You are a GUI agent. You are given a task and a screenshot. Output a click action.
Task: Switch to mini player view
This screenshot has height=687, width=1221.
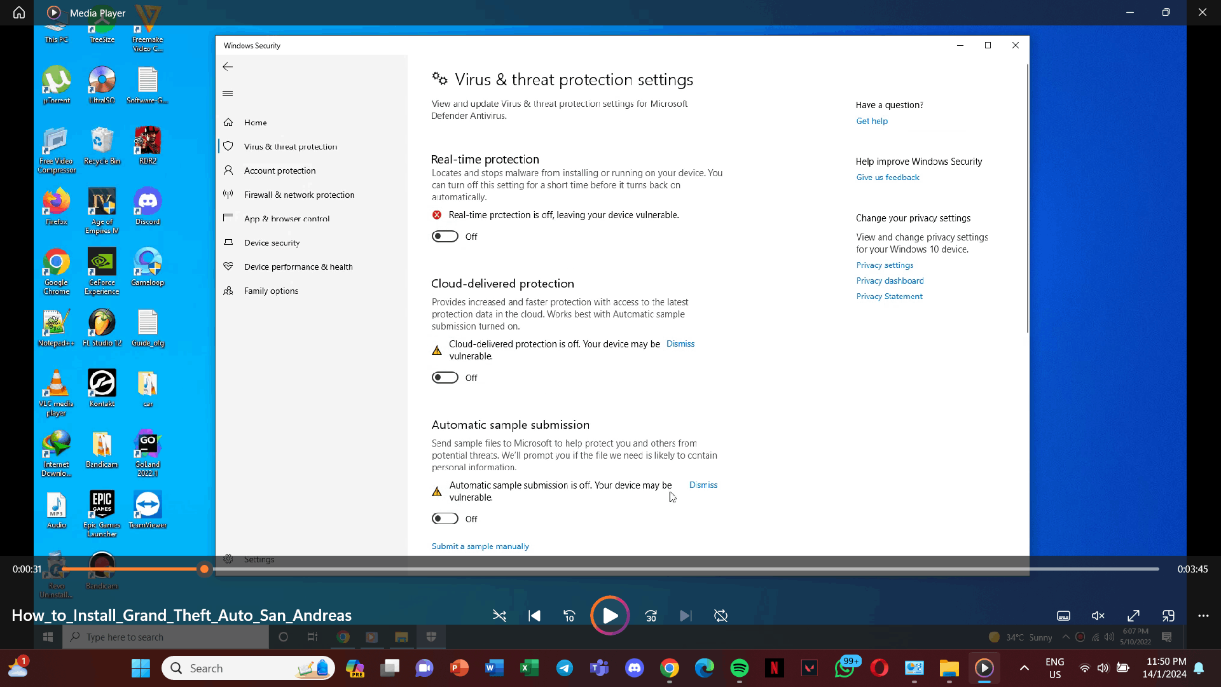(x=1168, y=616)
